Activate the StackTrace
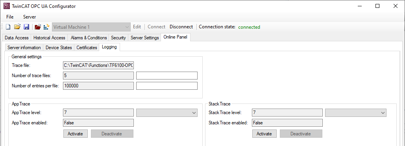405x146 pixels. pyautogui.click(x=264, y=133)
